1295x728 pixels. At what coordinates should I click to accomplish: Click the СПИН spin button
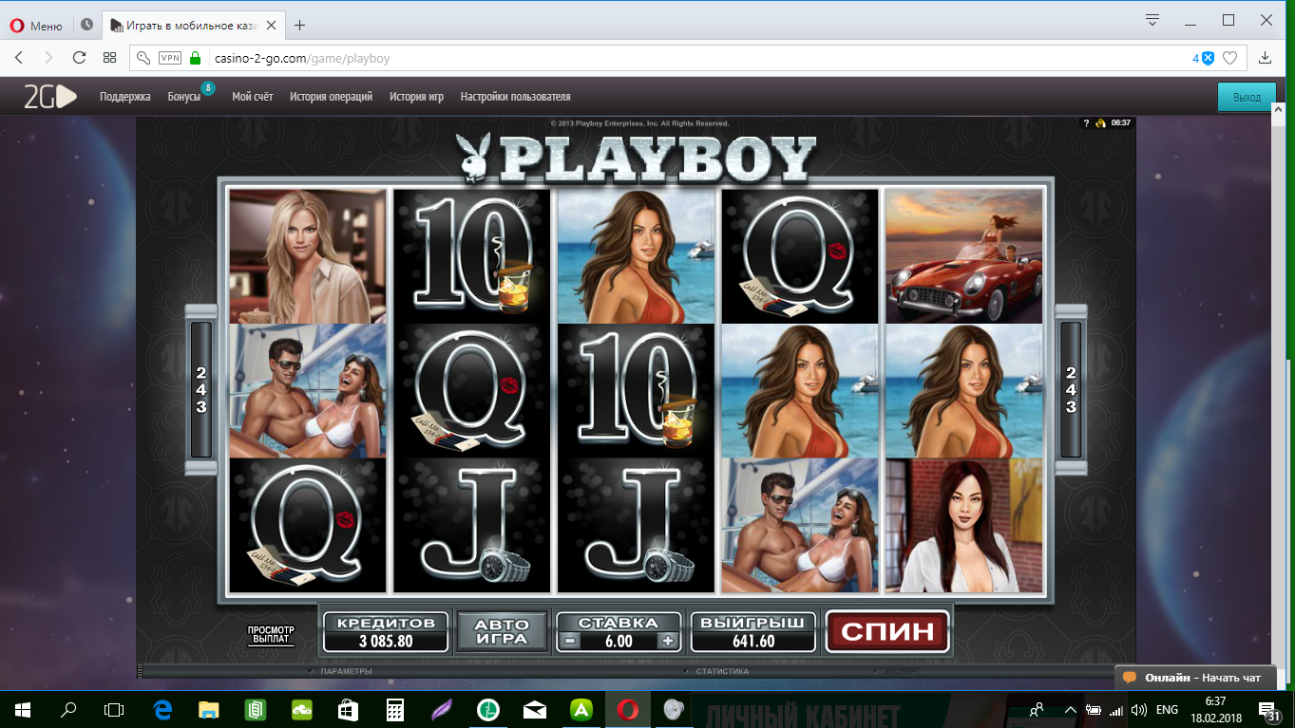pyautogui.click(x=887, y=631)
